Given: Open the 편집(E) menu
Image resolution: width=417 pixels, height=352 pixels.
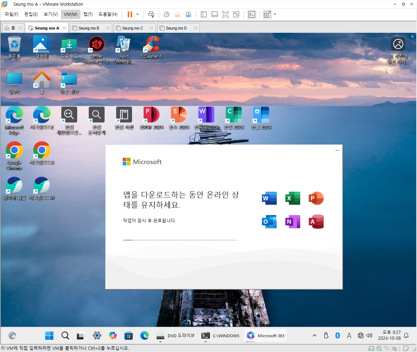Looking at the screenshot, I should [31, 14].
